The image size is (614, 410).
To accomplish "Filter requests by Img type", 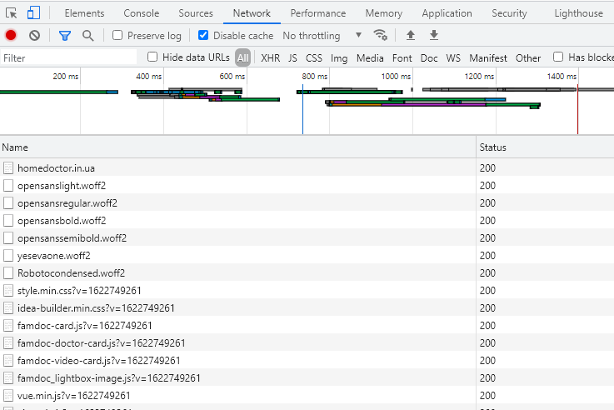I will point(339,58).
